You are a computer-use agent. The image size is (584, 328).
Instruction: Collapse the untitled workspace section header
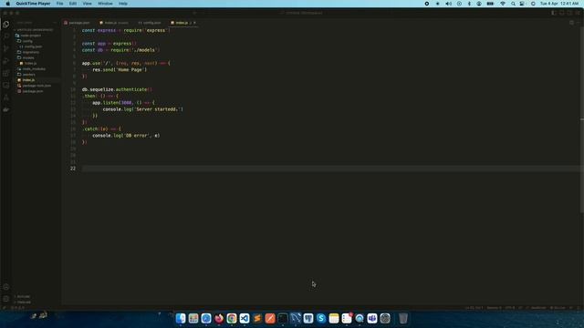coord(35,30)
